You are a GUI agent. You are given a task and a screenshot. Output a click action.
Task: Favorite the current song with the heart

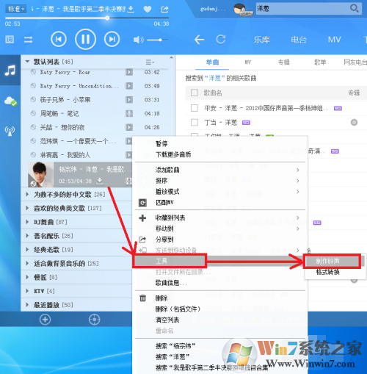pos(148,10)
